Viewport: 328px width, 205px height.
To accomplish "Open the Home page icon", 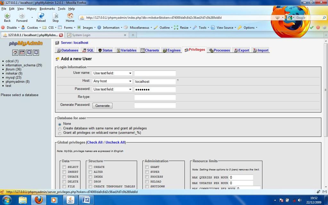I will [70, 18].
